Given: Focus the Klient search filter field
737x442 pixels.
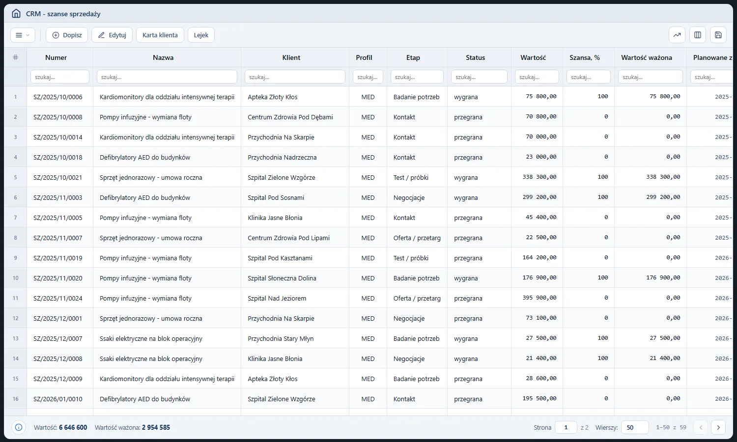Looking at the screenshot, I should coord(295,77).
